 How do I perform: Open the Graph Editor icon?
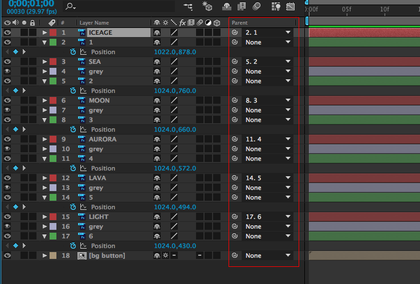pos(291,6)
